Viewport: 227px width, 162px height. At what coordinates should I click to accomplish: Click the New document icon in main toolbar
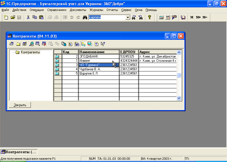point(6,17)
